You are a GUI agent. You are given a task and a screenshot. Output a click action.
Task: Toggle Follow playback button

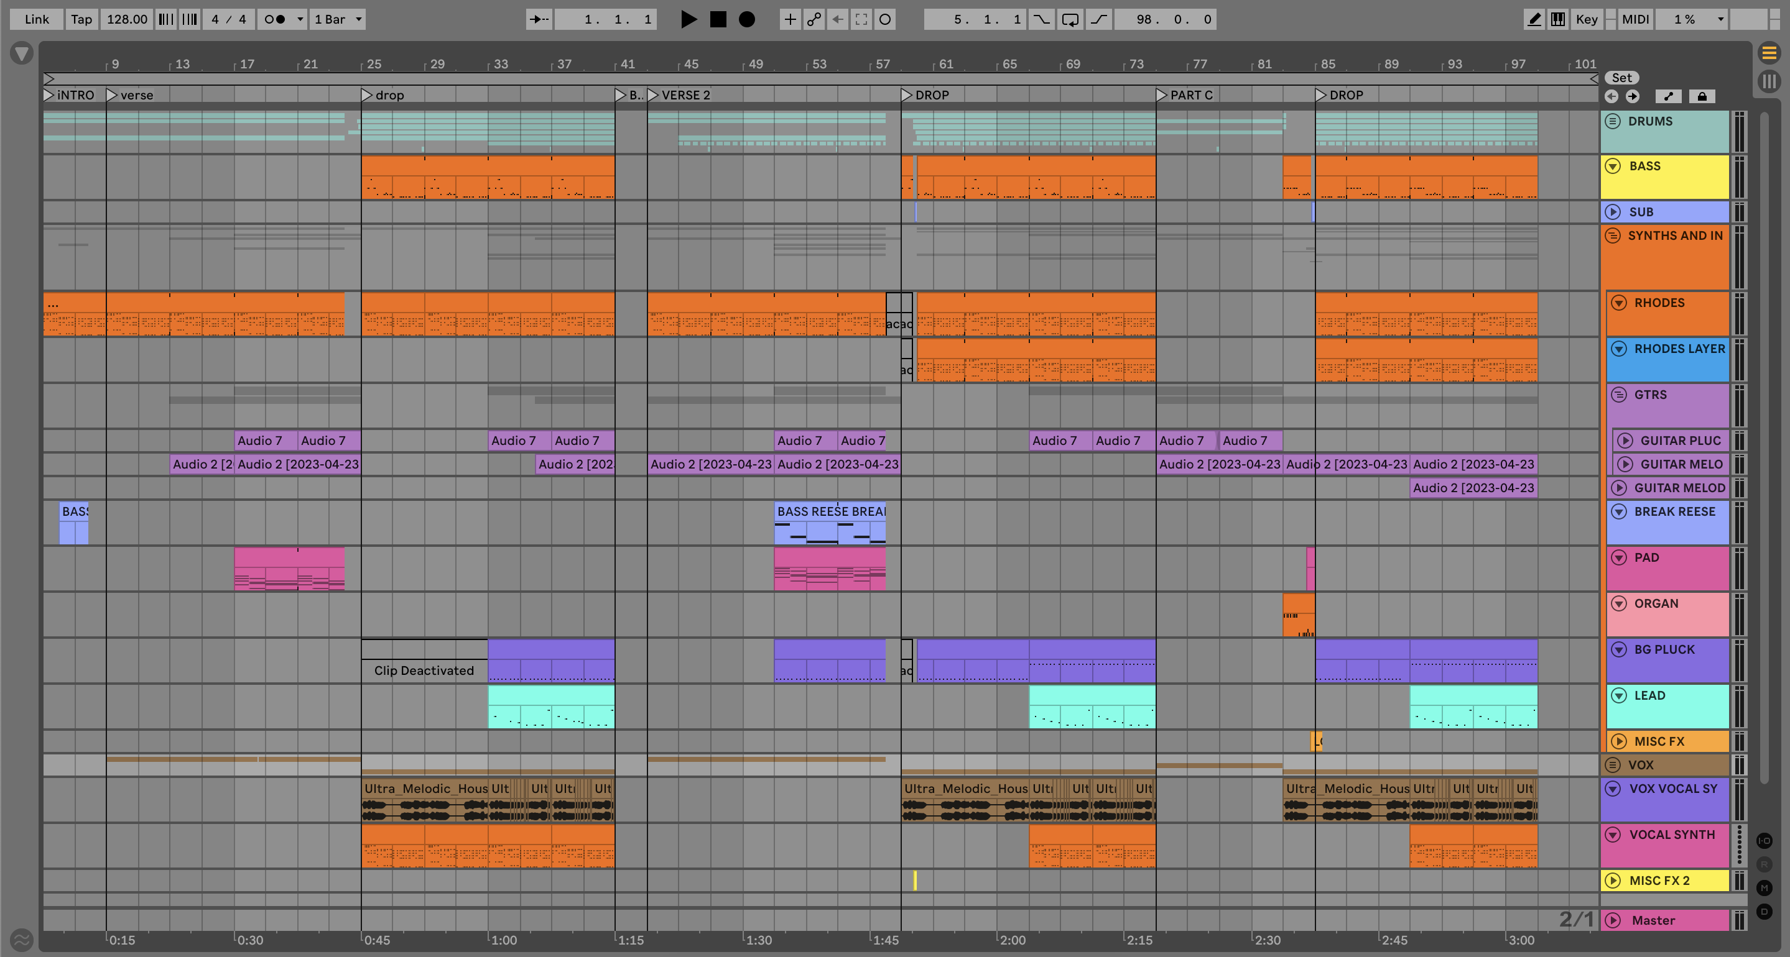pos(539,19)
